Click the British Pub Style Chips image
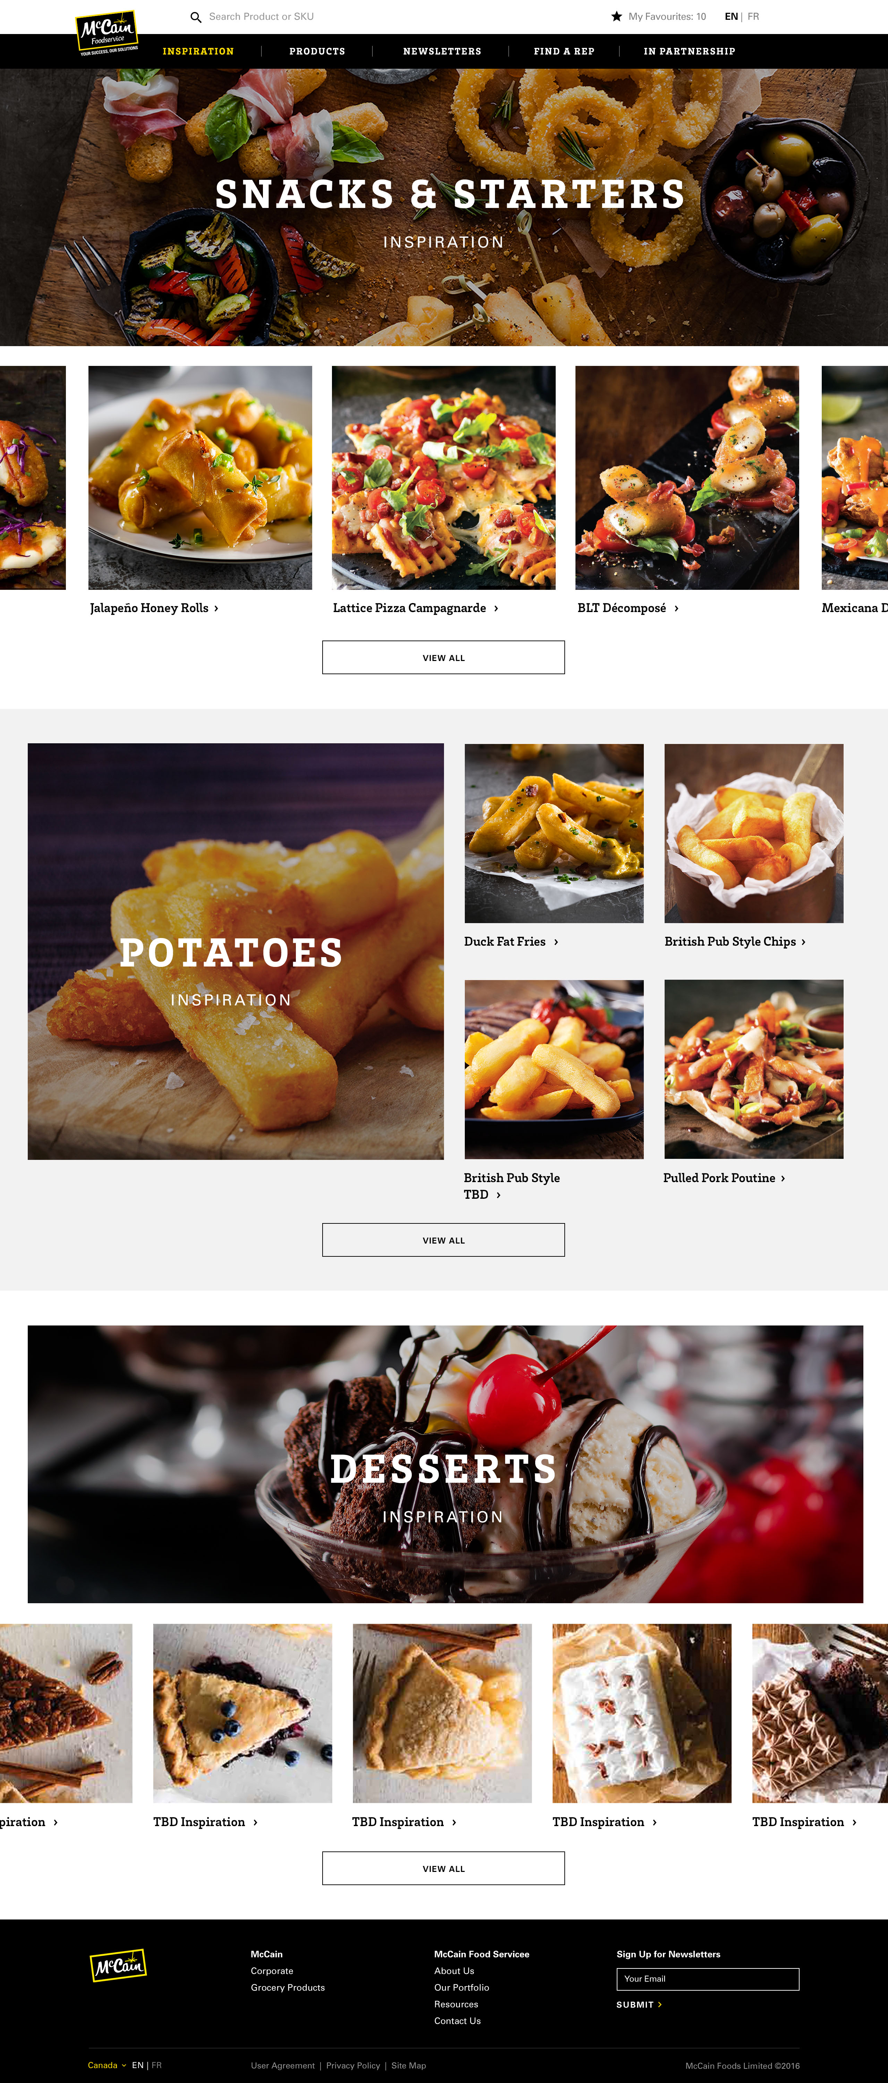Image resolution: width=888 pixels, height=2083 pixels. pyautogui.click(x=754, y=834)
